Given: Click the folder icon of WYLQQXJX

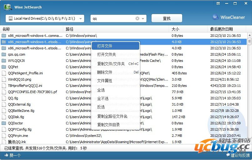Looking at the screenshot, I should click(x=4, y=61).
